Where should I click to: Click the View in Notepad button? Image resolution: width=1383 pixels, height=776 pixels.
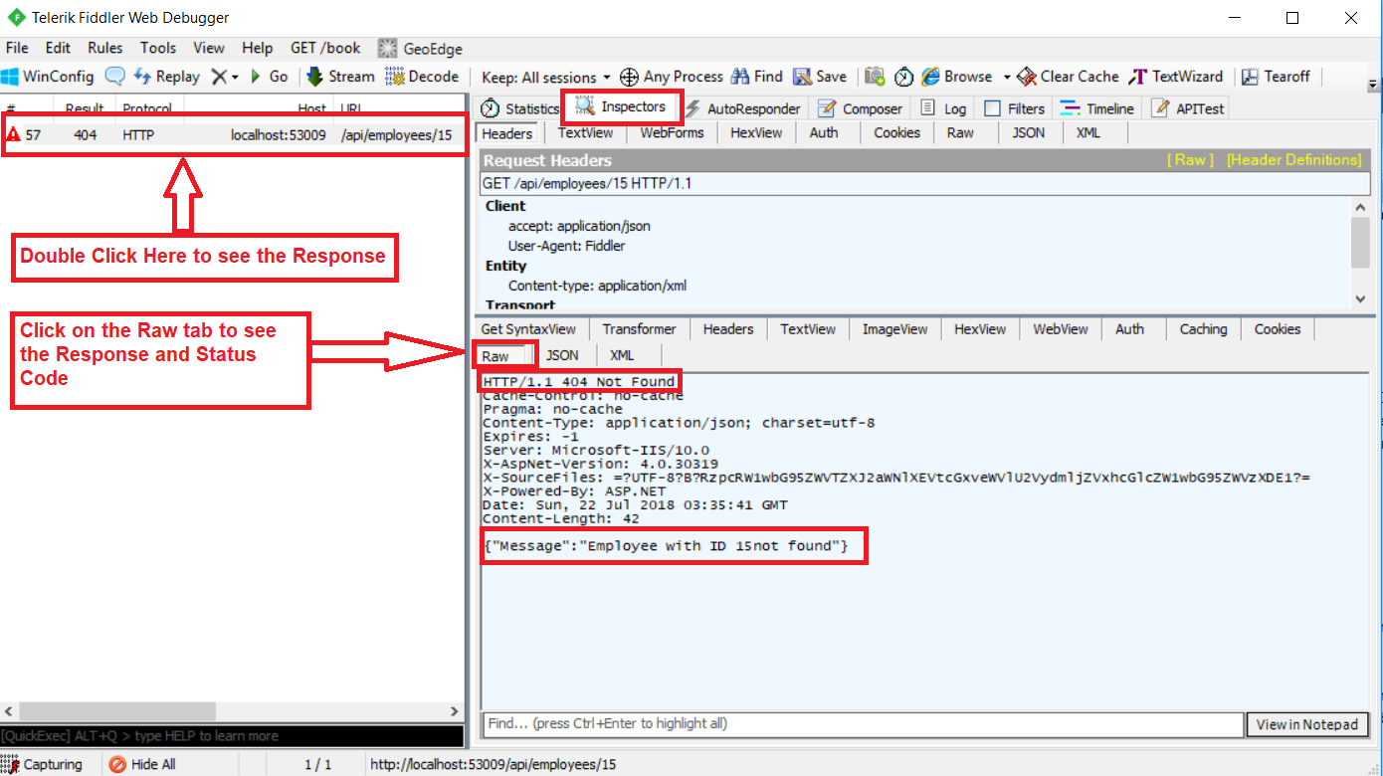click(x=1307, y=724)
